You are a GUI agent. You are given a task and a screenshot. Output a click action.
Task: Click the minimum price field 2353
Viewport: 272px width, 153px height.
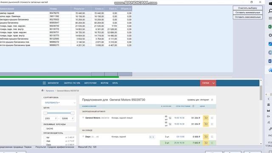click(x=50, y=119)
